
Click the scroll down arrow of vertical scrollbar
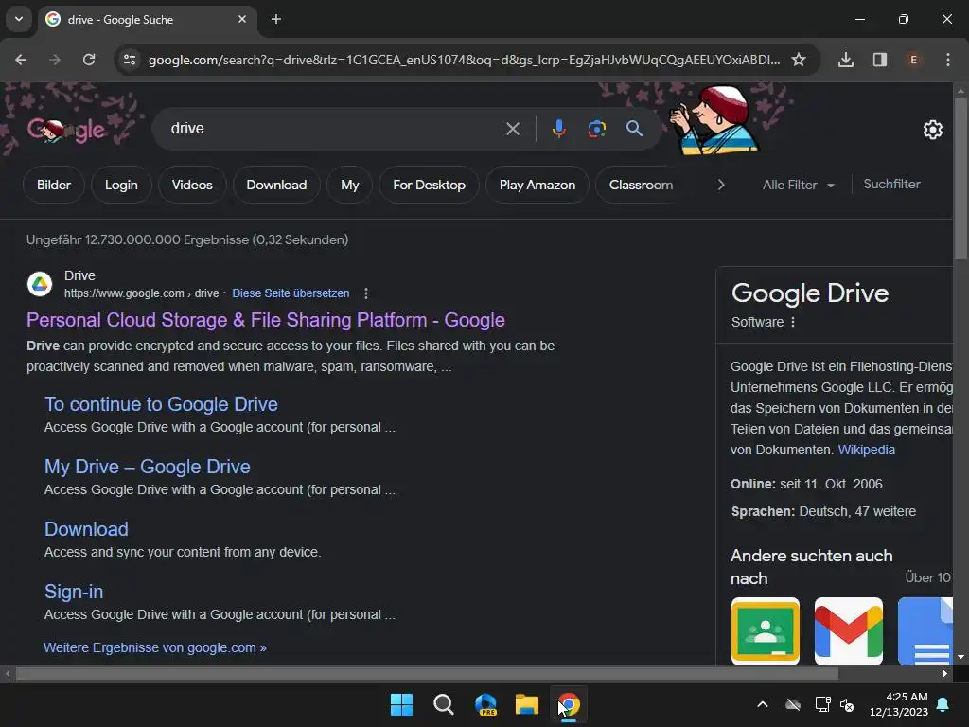click(x=960, y=657)
